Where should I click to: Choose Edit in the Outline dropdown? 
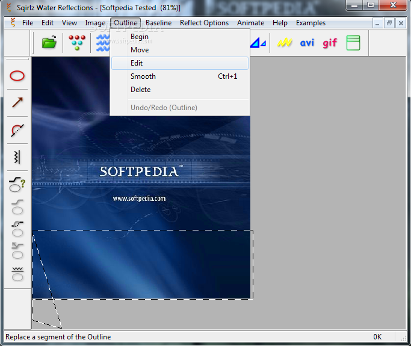pos(180,63)
